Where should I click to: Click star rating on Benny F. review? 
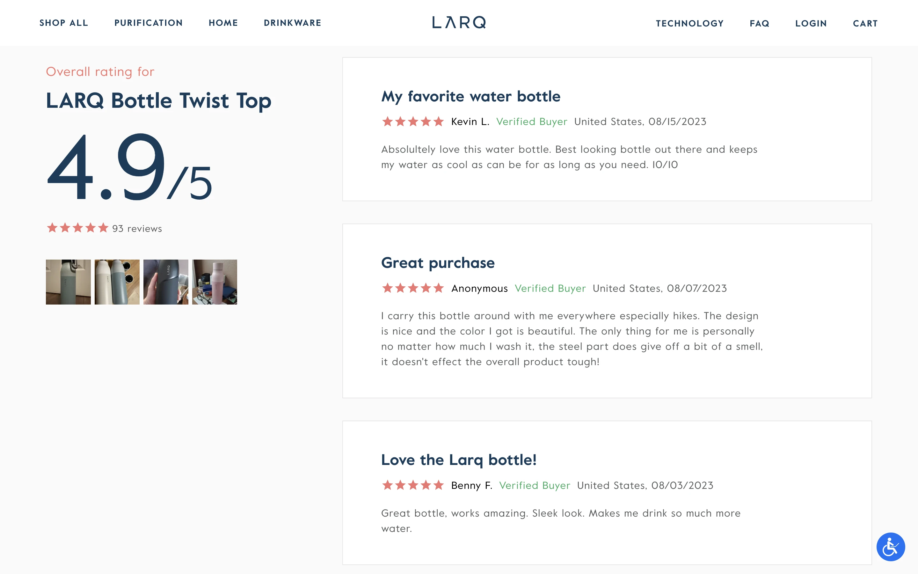[413, 486]
